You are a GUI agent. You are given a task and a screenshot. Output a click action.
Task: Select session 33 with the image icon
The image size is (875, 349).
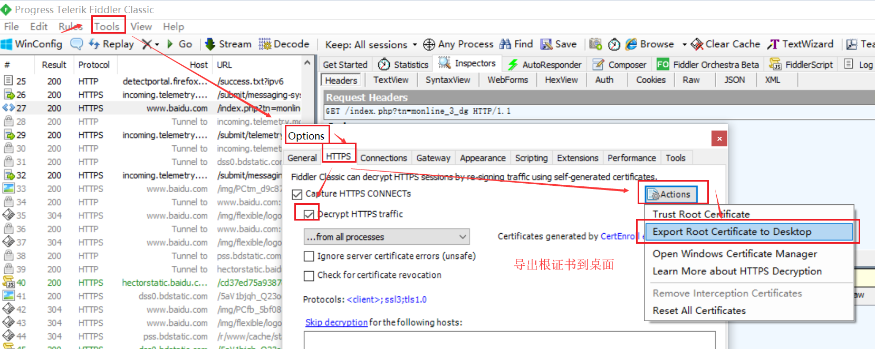(x=150, y=188)
